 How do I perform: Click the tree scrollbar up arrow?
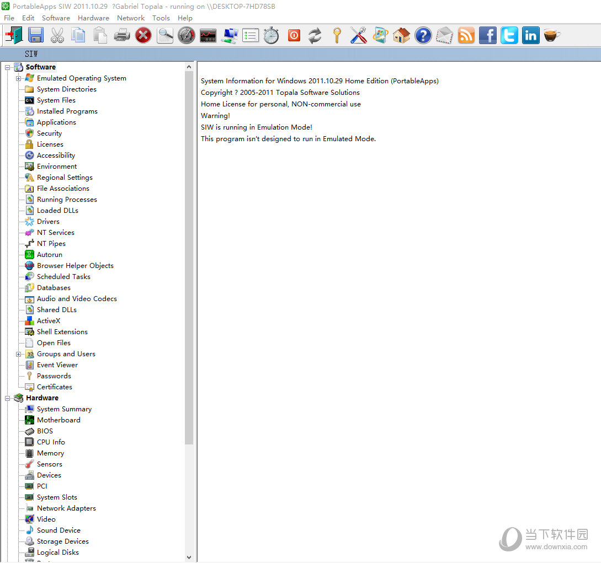pyautogui.click(x=189, y=67)
